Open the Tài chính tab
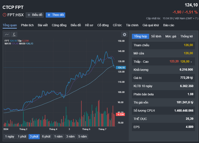The image size is (199, 143). (132, 25)
